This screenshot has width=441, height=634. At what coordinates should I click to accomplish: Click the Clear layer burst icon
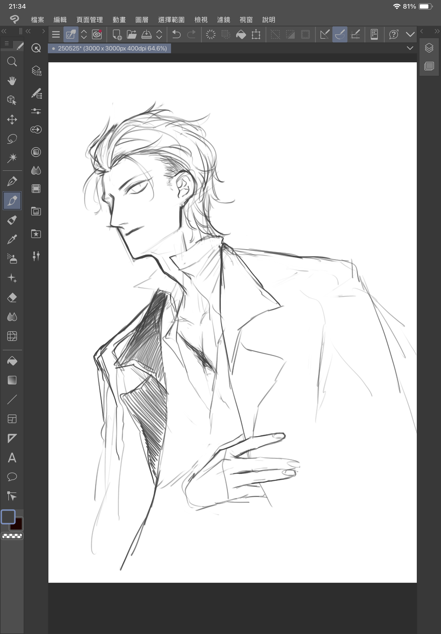(x=211, y=34)
